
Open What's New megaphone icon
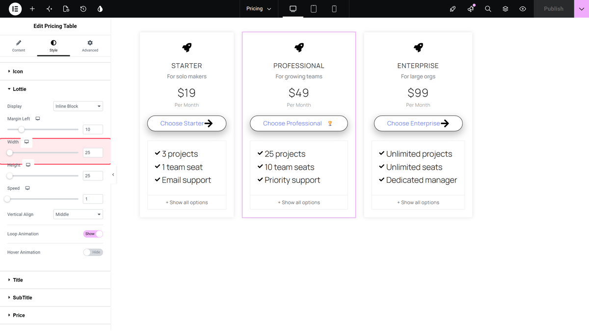pos(471,9)
